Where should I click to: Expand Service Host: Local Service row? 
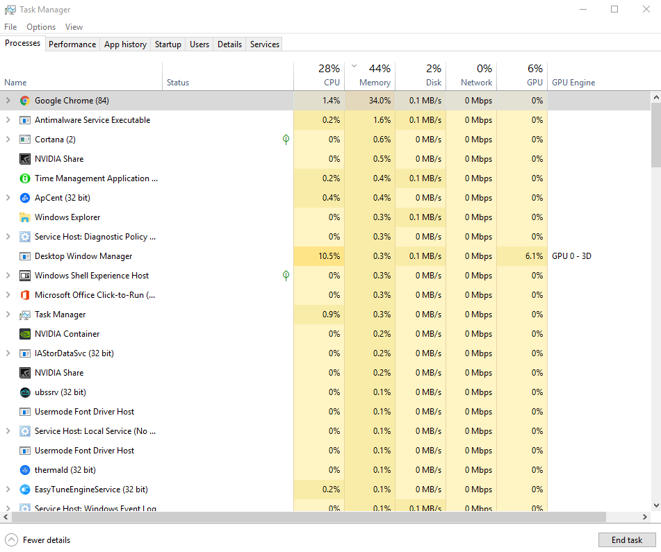[x=8, y=431]
